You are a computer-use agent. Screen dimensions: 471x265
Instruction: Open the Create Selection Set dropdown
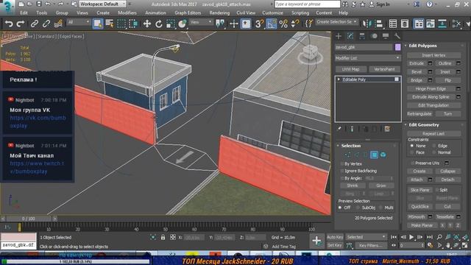click(x=336, y=22)
